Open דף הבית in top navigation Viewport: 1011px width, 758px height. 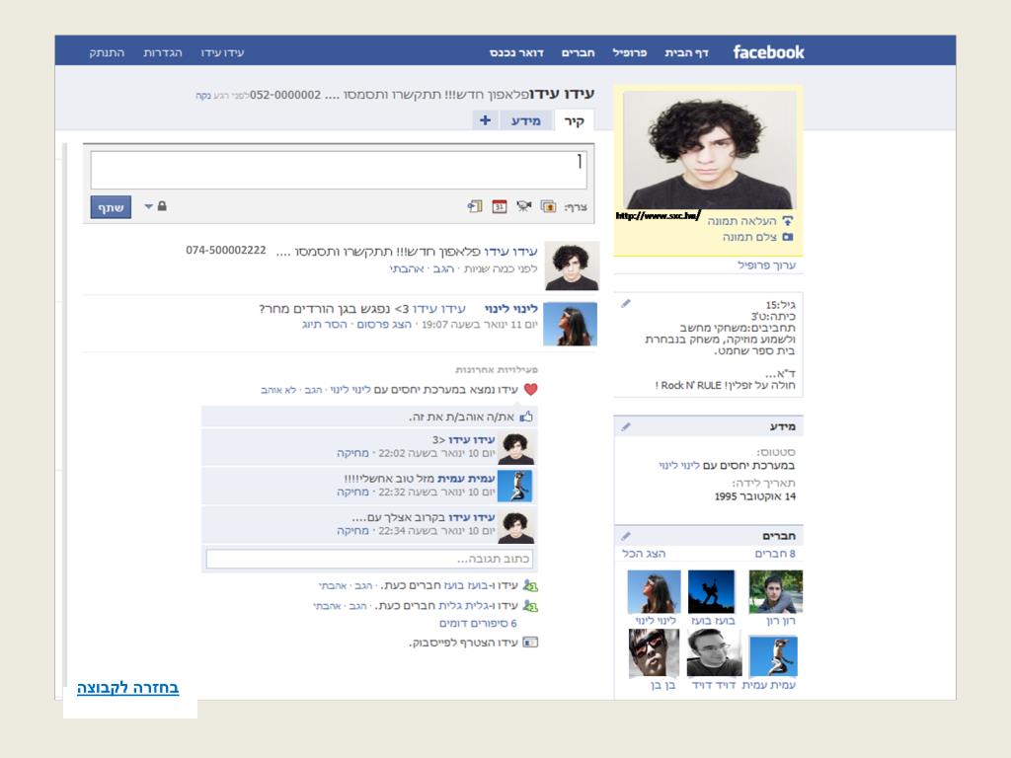click(687, 53)
